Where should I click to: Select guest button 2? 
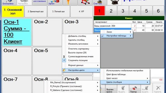pos(111,11)
